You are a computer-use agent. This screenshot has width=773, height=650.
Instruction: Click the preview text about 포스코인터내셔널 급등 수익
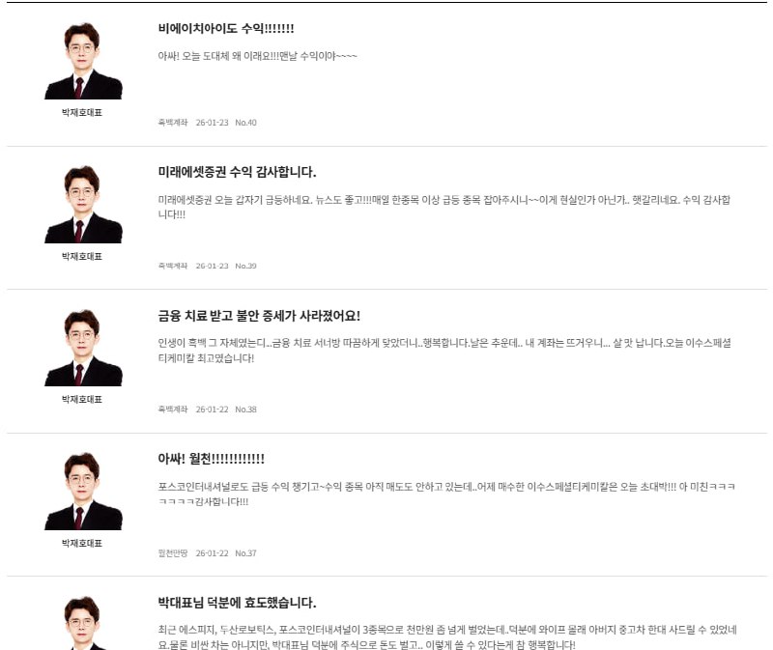(446, 494)
